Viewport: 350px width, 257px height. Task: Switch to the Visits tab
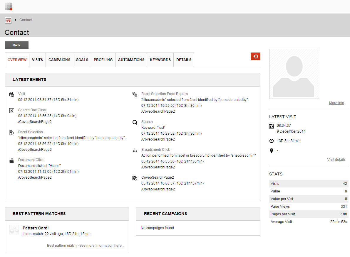[37, 60]
